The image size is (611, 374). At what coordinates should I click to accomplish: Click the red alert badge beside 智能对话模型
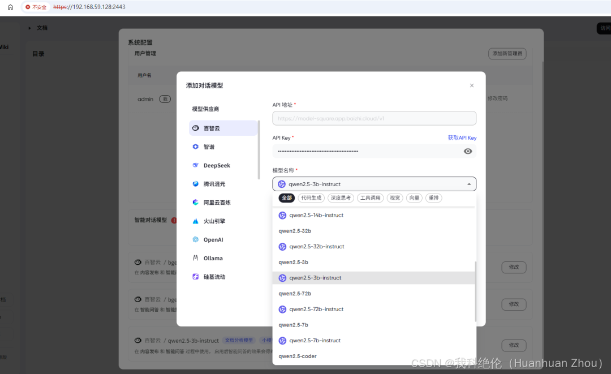174,220
